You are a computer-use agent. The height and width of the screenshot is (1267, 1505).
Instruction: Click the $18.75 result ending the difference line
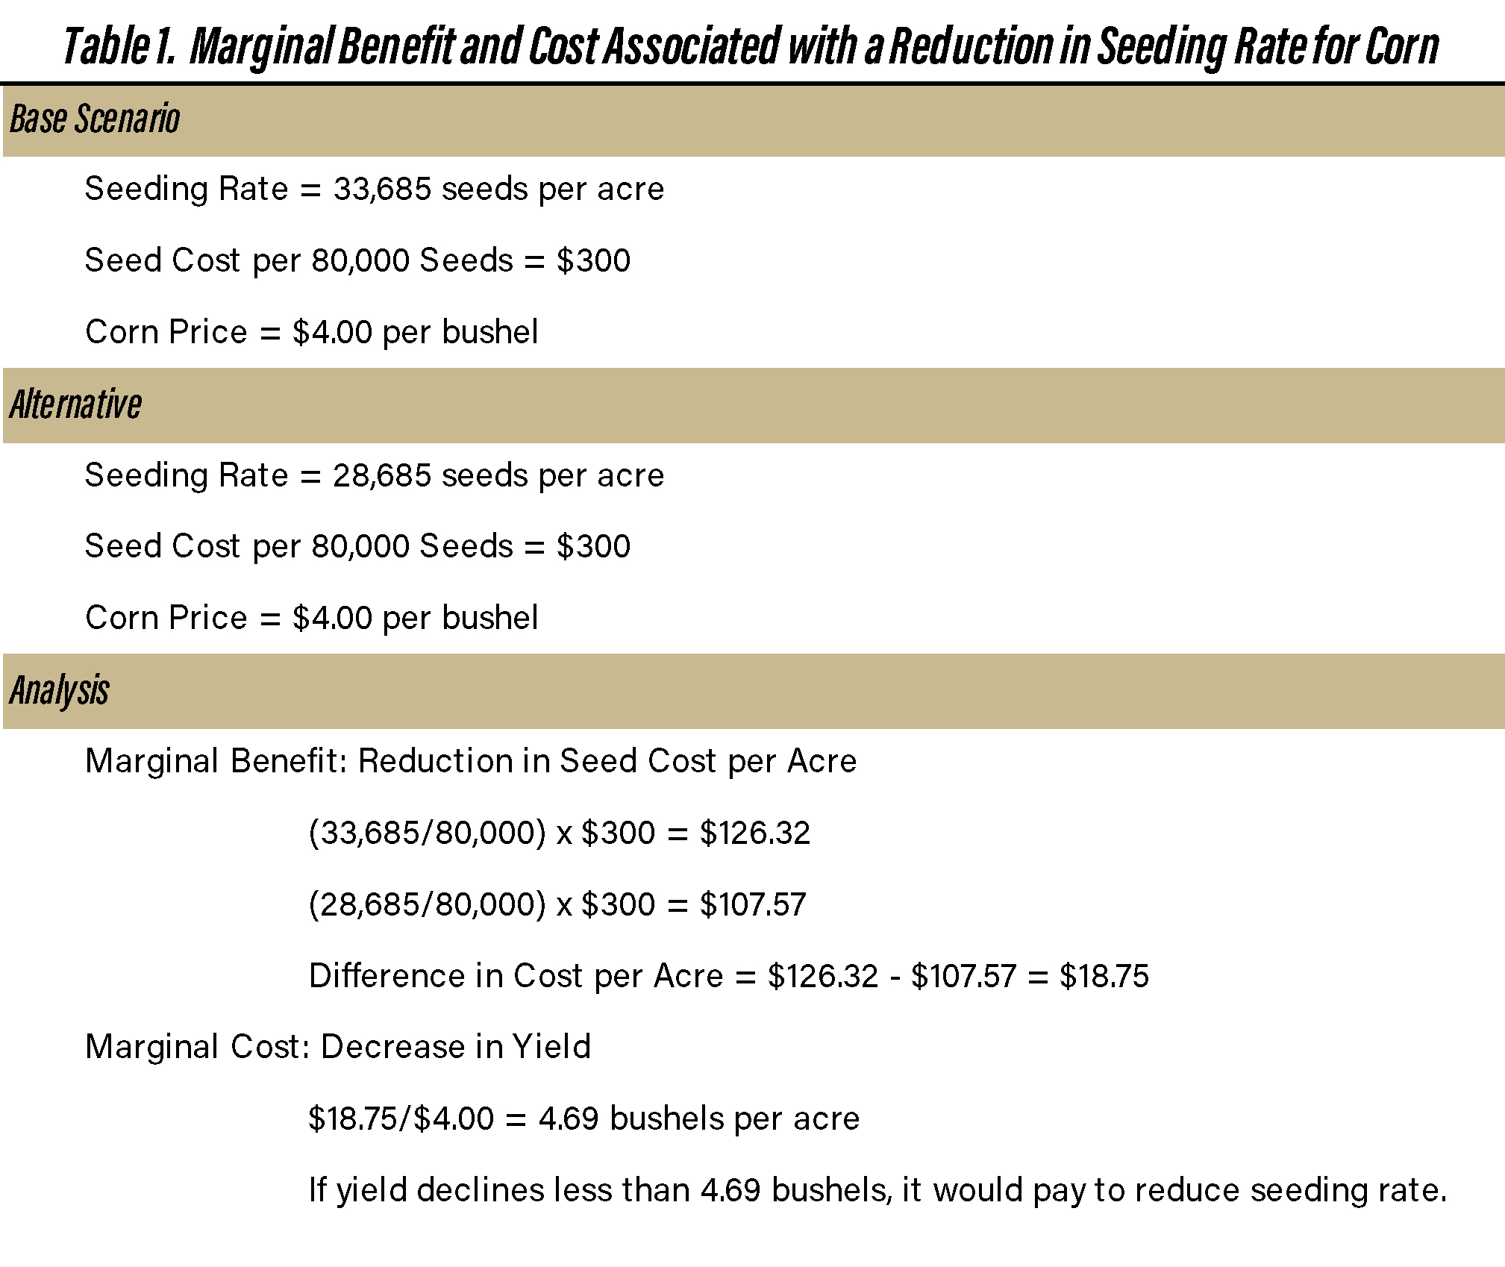(x=1104, y=976)
